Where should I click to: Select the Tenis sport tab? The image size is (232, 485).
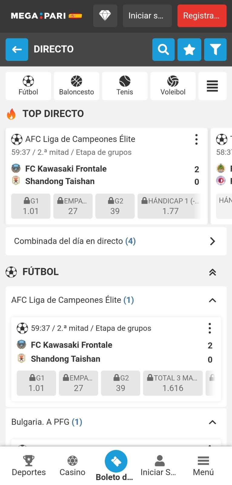[124, 86]
